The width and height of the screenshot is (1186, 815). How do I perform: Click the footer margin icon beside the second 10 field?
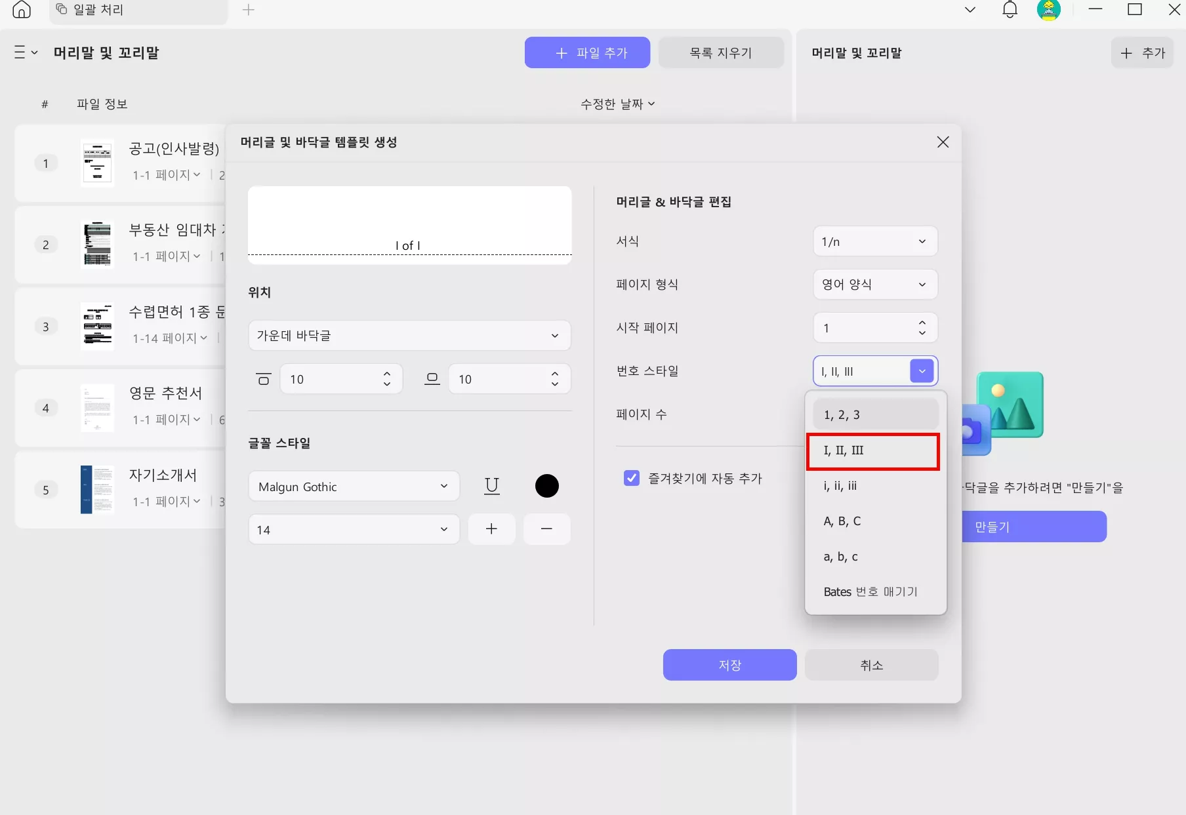(432, 378)
